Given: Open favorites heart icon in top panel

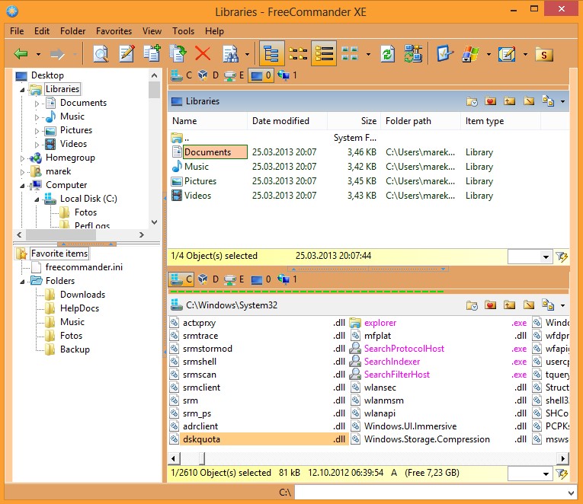Looking at the screenshot, I should coord(490,101).
